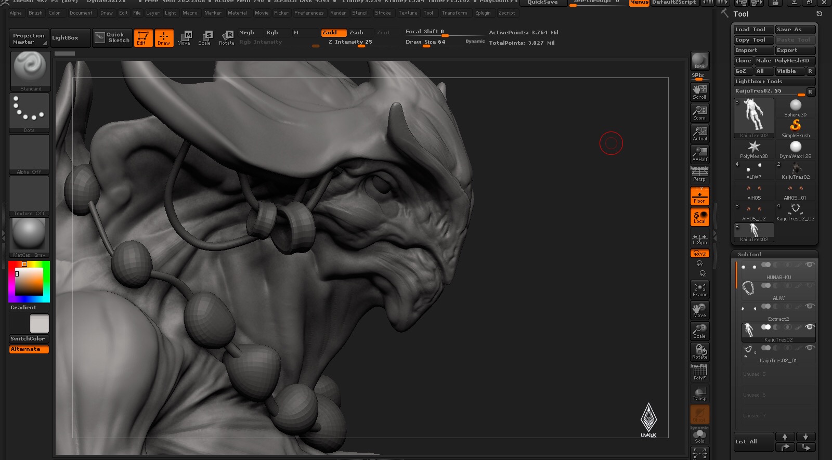Toggle Local symmetry L.Sym button

(x=699, y=239)
